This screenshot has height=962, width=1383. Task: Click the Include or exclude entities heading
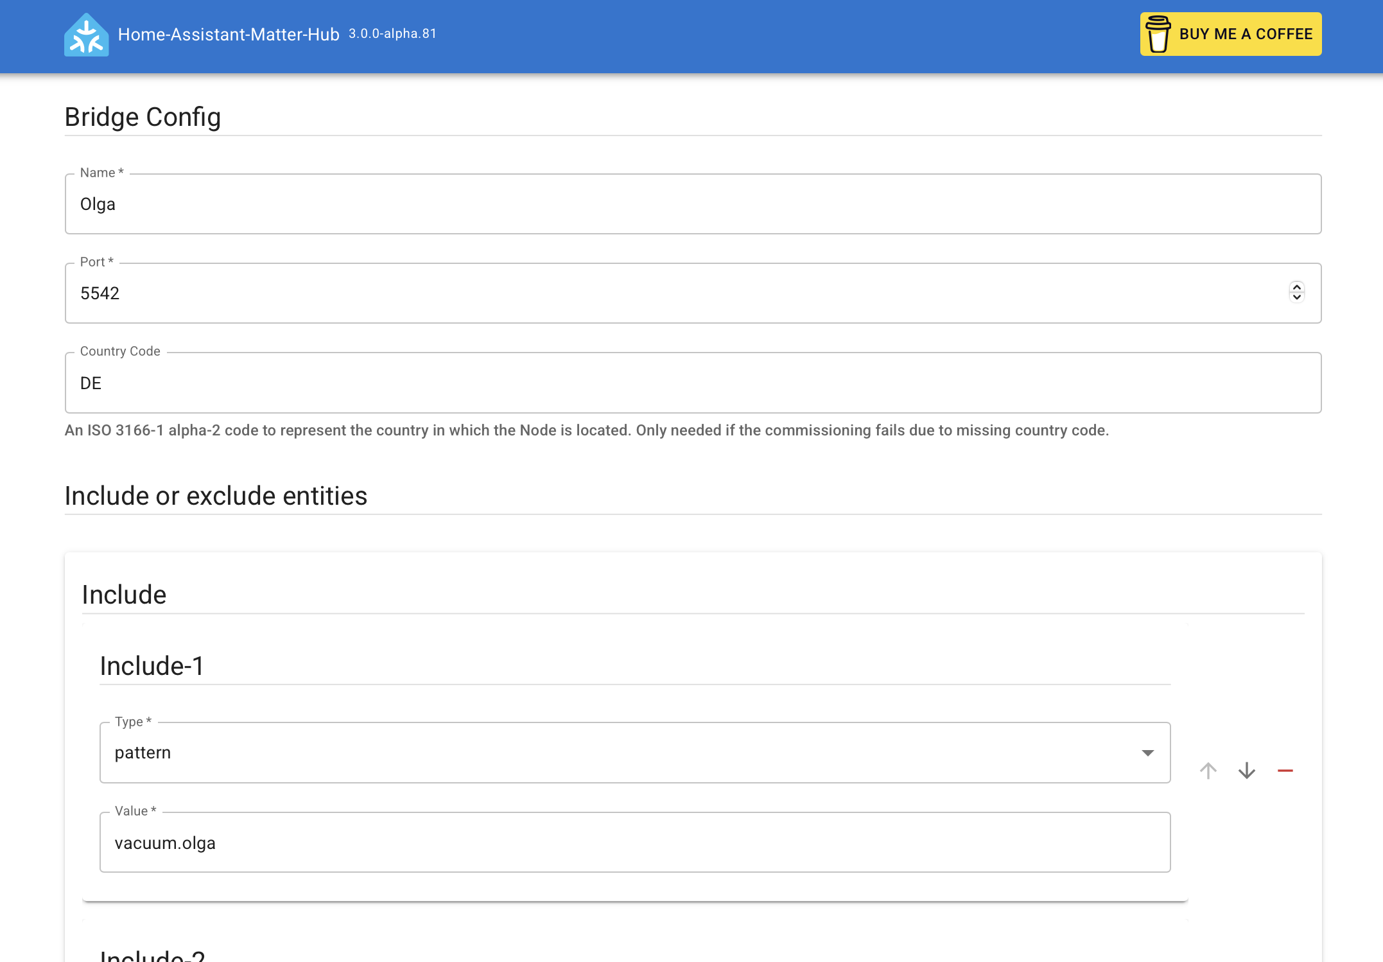pyautogui.click(x=216, y=496)
